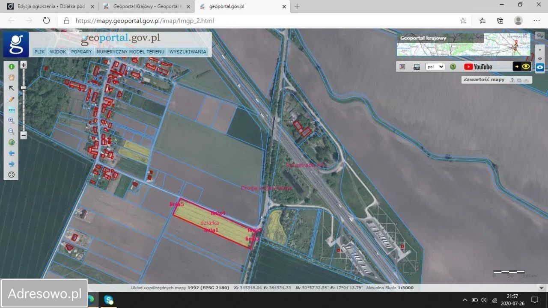The image size is (548, 308).
Task: Select the small dot opacity option
Action: tap(540, 50)
